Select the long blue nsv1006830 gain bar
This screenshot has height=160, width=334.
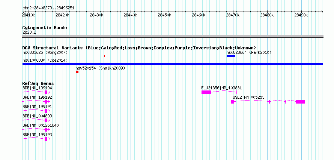173,64
